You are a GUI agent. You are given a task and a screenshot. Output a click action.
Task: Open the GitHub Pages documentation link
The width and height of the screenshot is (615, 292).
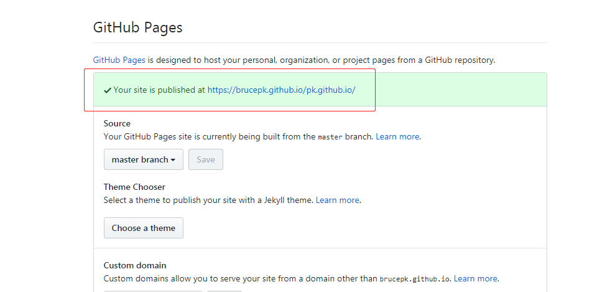[x=119, y=60]
